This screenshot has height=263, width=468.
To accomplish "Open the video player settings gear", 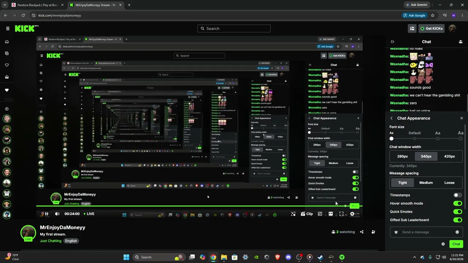I will pos(352,214).
